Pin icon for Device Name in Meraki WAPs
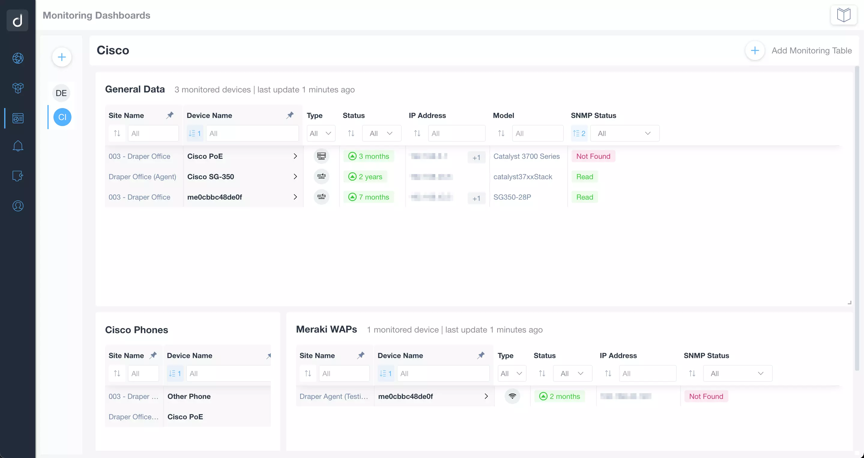Viewport: 864px width, 458px height. tap(481, 355)
